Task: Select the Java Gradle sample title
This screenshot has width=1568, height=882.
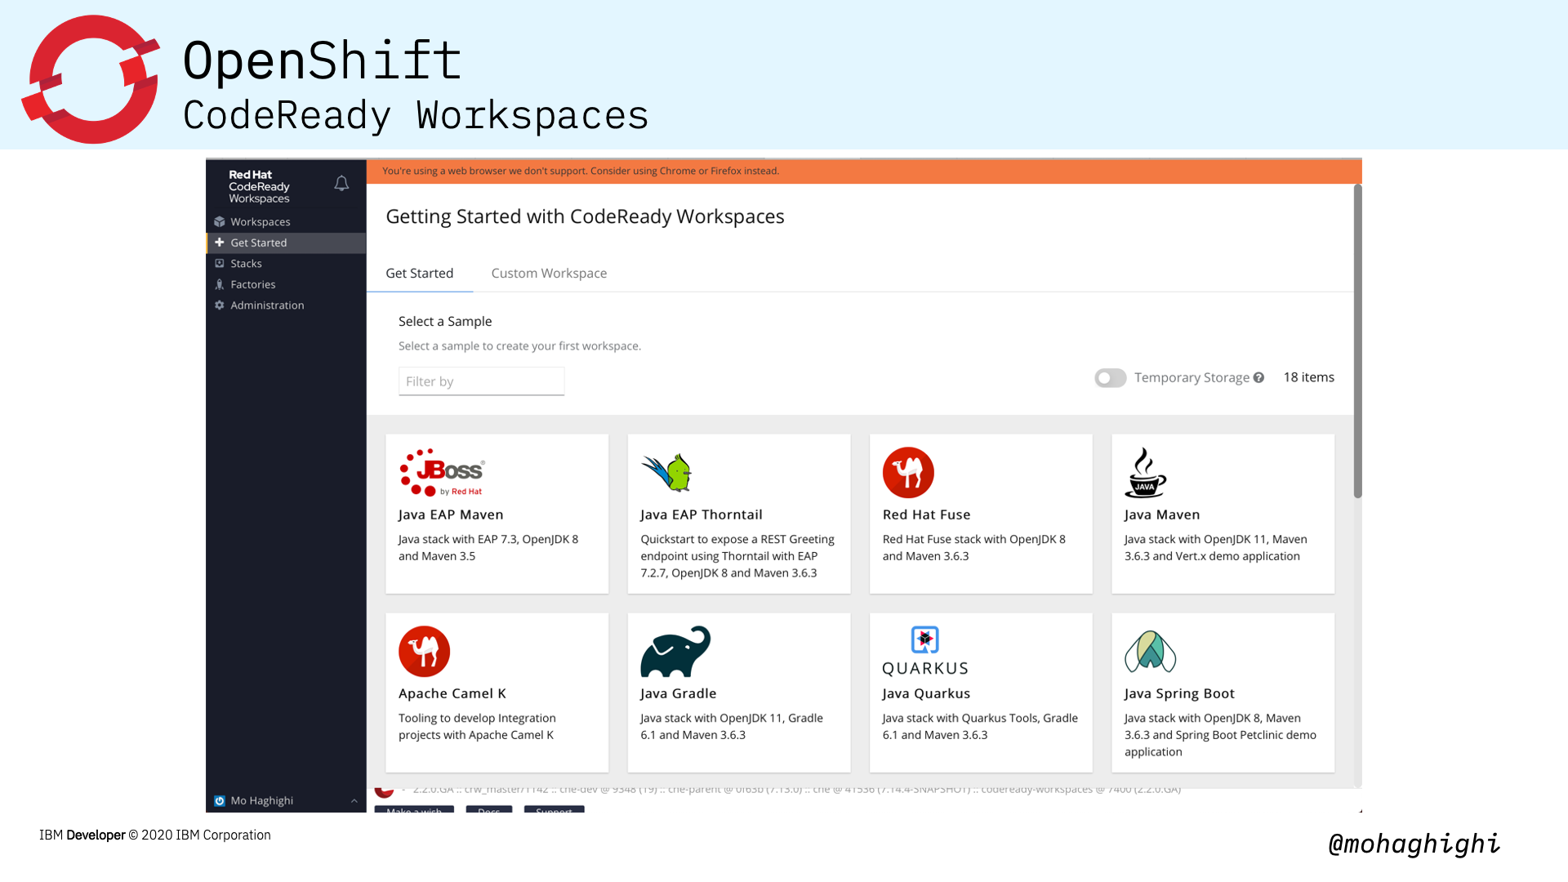Action: 678,693
